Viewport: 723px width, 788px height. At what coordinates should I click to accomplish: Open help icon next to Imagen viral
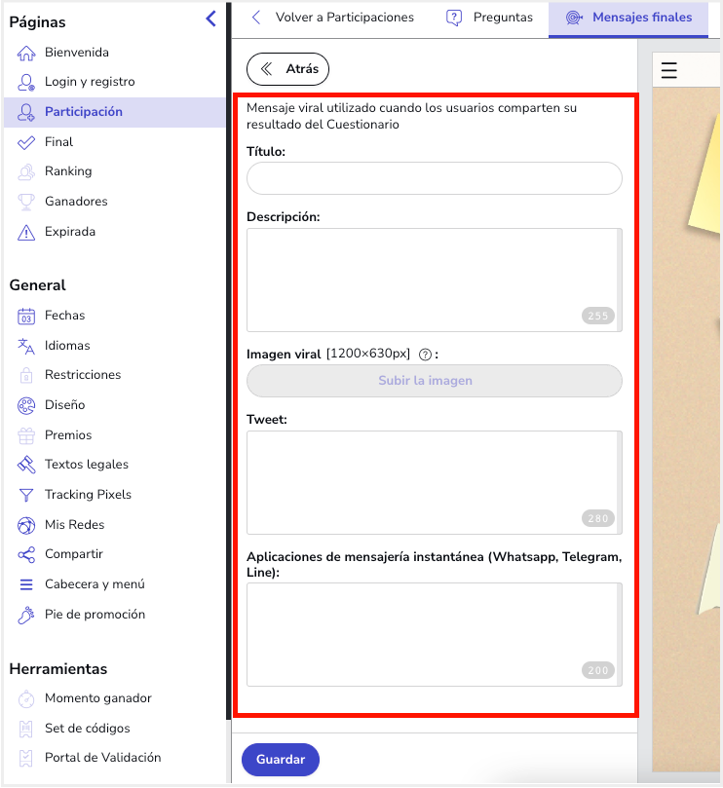[x=425, y=355]
